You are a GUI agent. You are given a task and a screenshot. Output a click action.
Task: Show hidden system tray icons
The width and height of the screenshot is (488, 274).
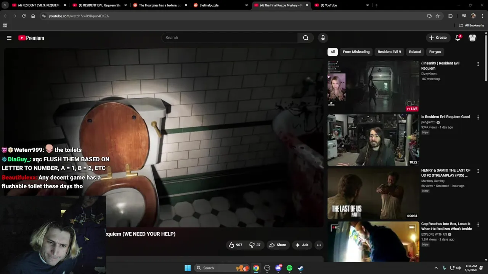click(436, 268)
